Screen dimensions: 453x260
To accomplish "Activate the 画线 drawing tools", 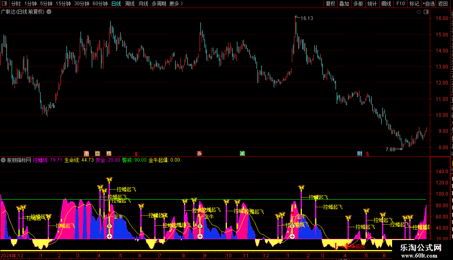I will (x=386, y=4).
